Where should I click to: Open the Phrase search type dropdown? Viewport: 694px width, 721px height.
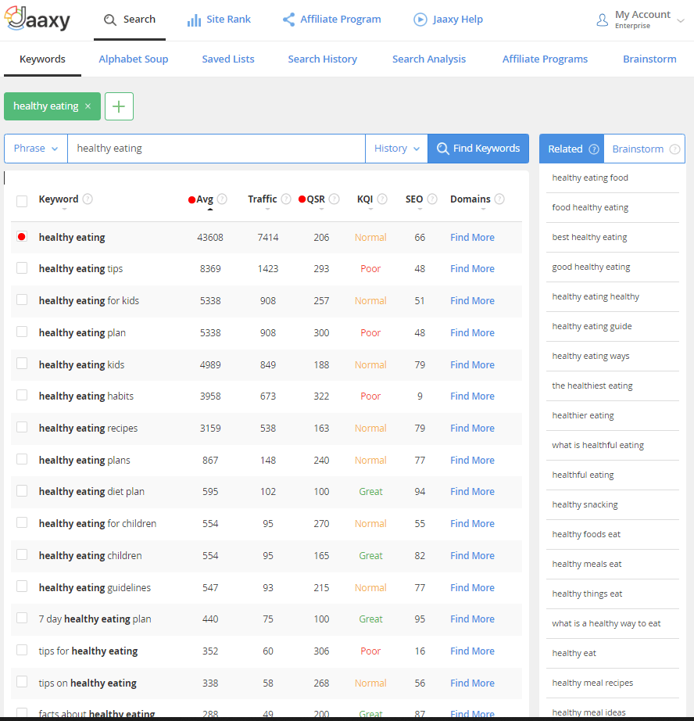coord(36,149)
